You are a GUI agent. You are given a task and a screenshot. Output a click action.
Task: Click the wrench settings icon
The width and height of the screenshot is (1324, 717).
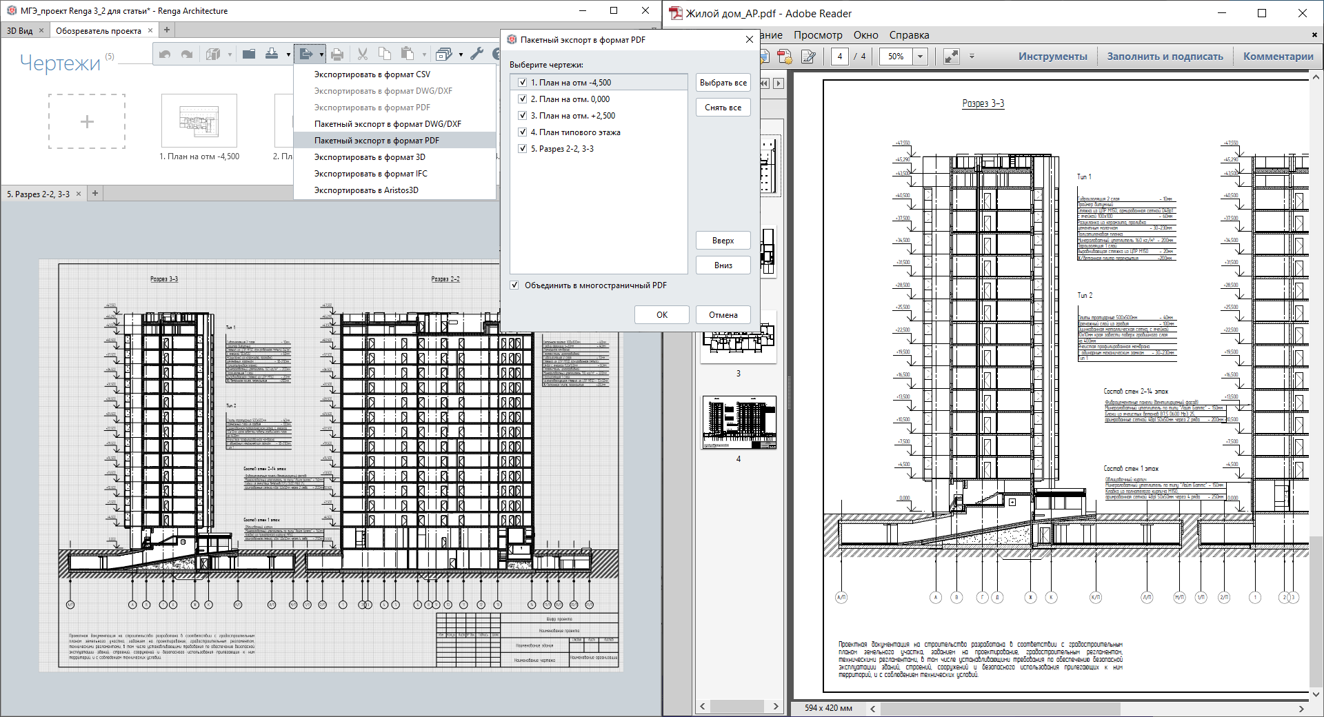point(477,54)
